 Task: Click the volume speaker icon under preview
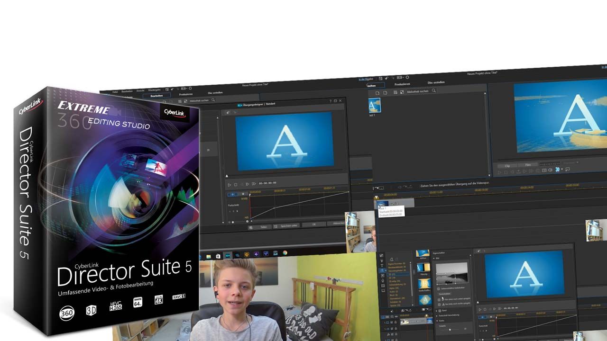550,170
